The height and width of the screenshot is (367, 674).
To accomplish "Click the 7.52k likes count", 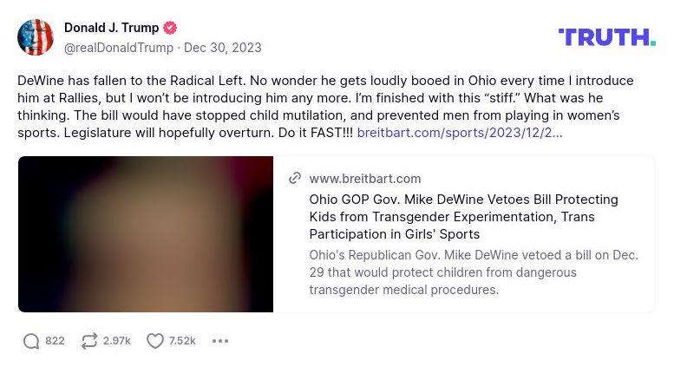I will click(x=182, y=341).
